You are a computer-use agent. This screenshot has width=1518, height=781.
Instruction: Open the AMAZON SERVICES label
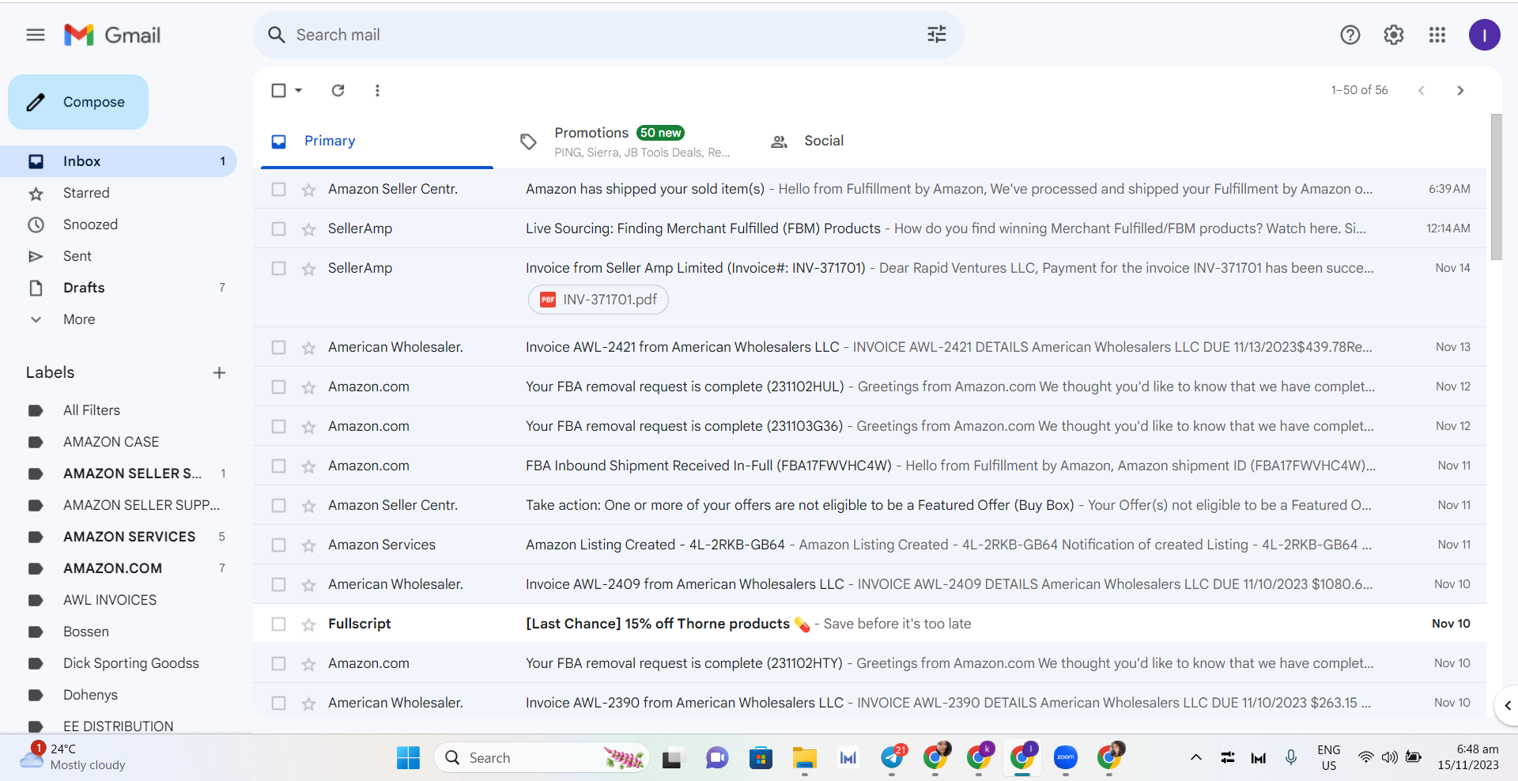point(119,537)
